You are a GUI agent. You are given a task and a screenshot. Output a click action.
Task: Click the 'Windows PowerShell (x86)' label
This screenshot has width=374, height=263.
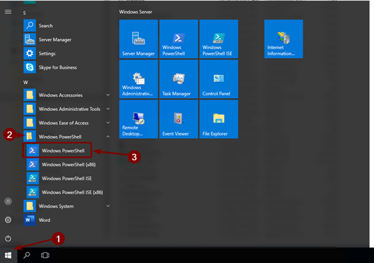pyautogui.click(x=69, y=165)
